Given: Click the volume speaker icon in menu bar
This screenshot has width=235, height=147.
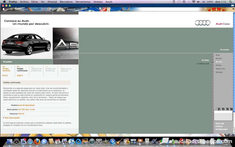Looking at the screenshot, I should click(198, 2).
